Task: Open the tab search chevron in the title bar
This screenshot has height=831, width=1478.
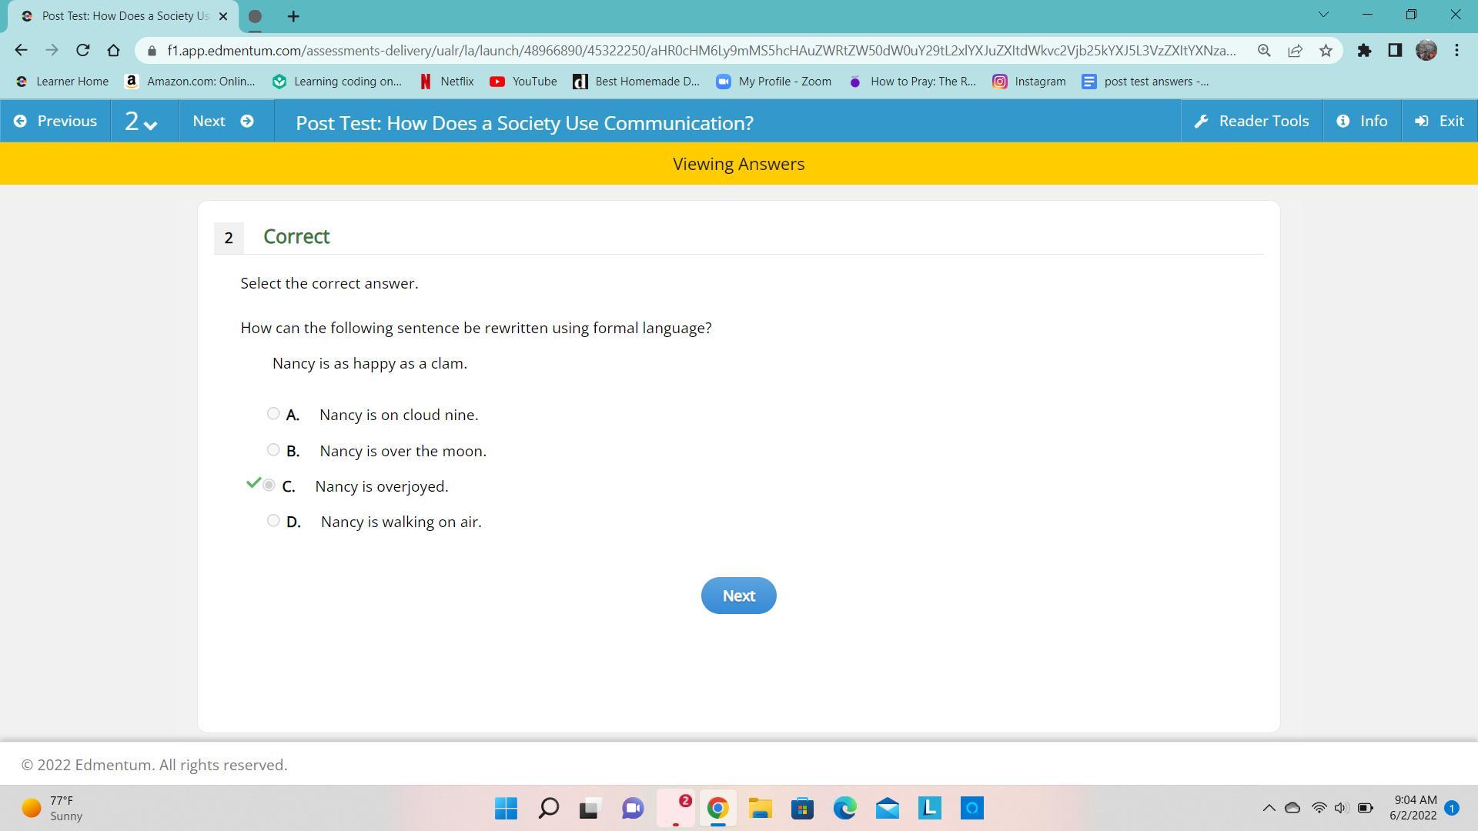Action: tap(1323, 15)
